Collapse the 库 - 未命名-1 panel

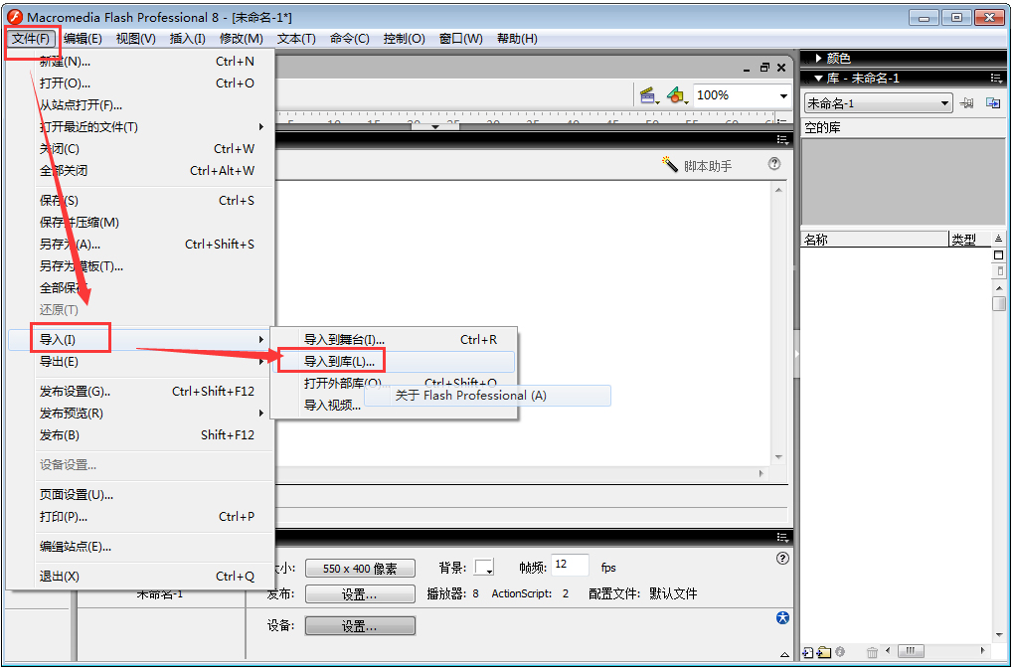(x=818, y=79)
